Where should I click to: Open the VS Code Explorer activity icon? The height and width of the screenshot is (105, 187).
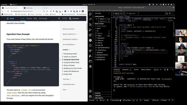[90, 14]
